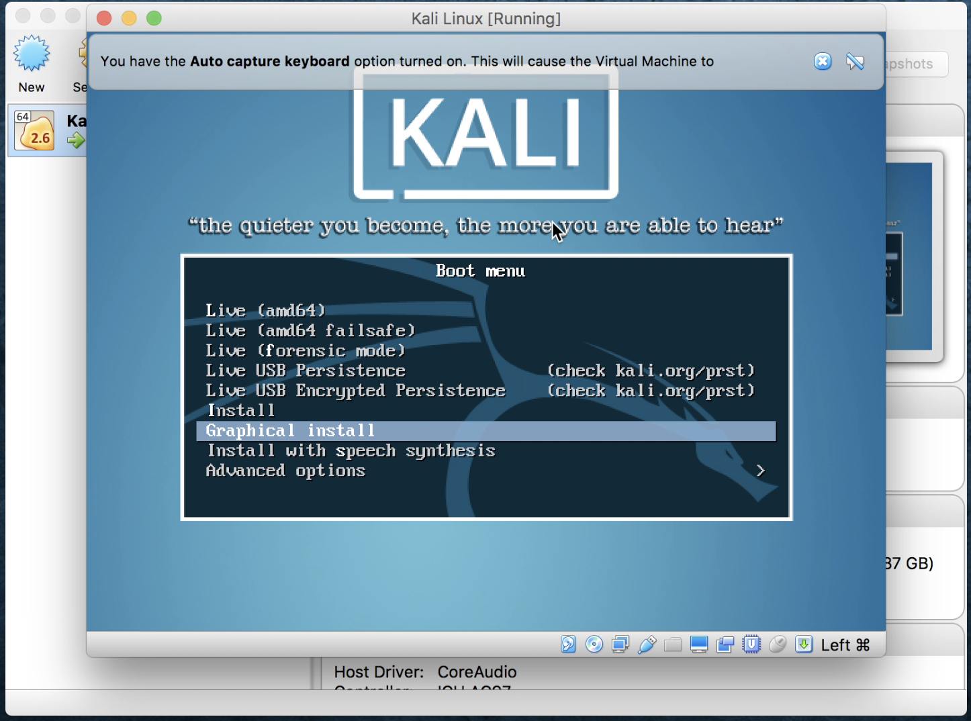
Task: Dismiss the Auto capture keyboard notification
Action: pos(823,62)
